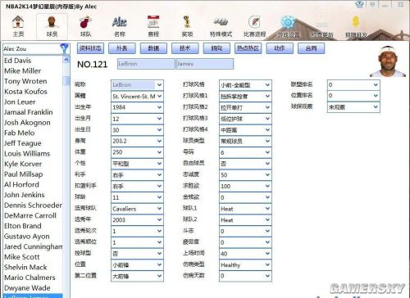Click the shirt icon in the title bar

coord(359,4)
